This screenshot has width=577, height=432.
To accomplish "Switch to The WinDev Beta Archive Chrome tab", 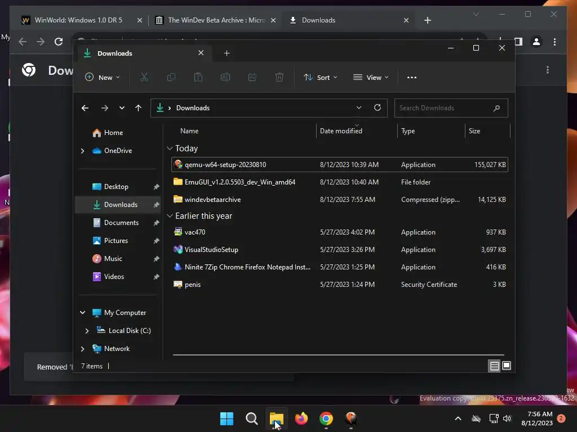I will [x=216, y=20].
